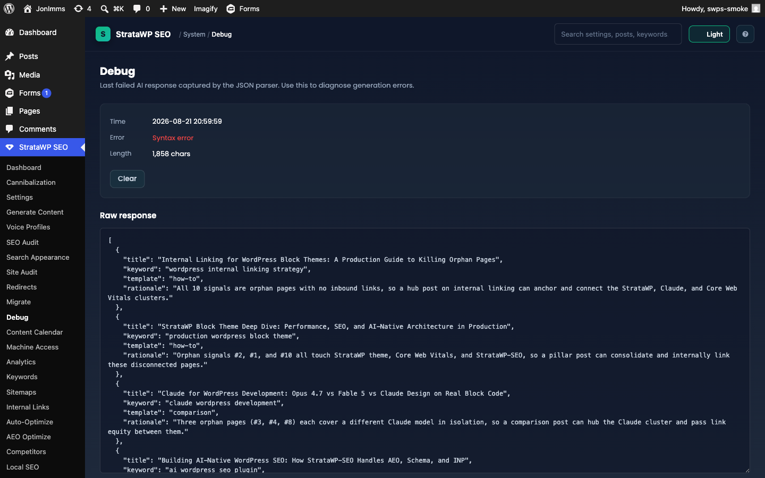Click the Dashboard gauge icon
765x478 pixels.
click(x=10, y=32)
